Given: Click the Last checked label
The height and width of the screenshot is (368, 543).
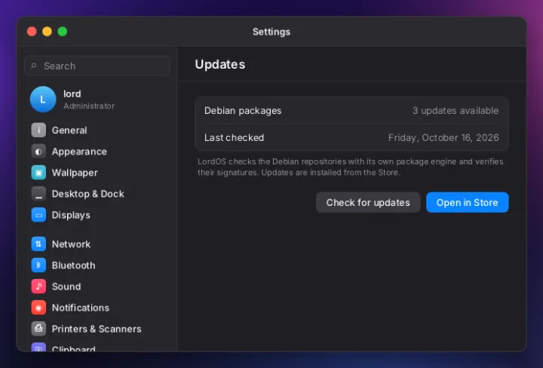Looking at the screenshot, I should pos(234,138).
